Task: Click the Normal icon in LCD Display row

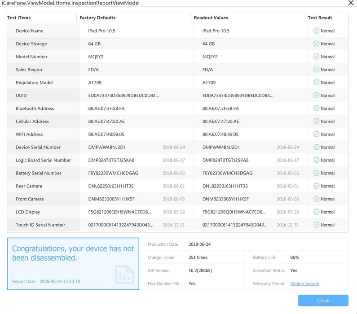Action: (316, 212)
